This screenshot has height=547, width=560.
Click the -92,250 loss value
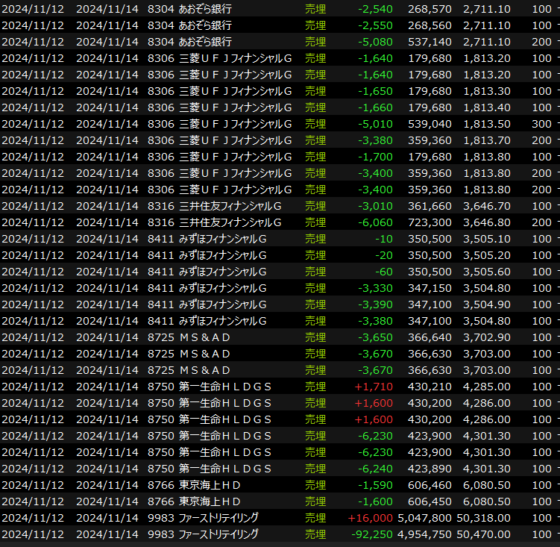click(x=372, y=534)
